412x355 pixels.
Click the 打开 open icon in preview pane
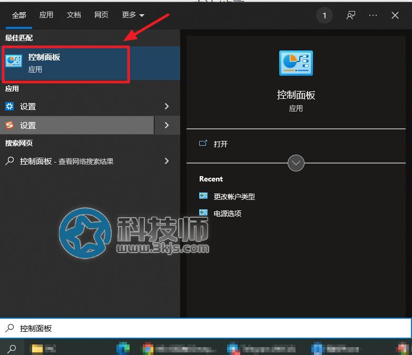pyautogui.click(x=203, y=143)
